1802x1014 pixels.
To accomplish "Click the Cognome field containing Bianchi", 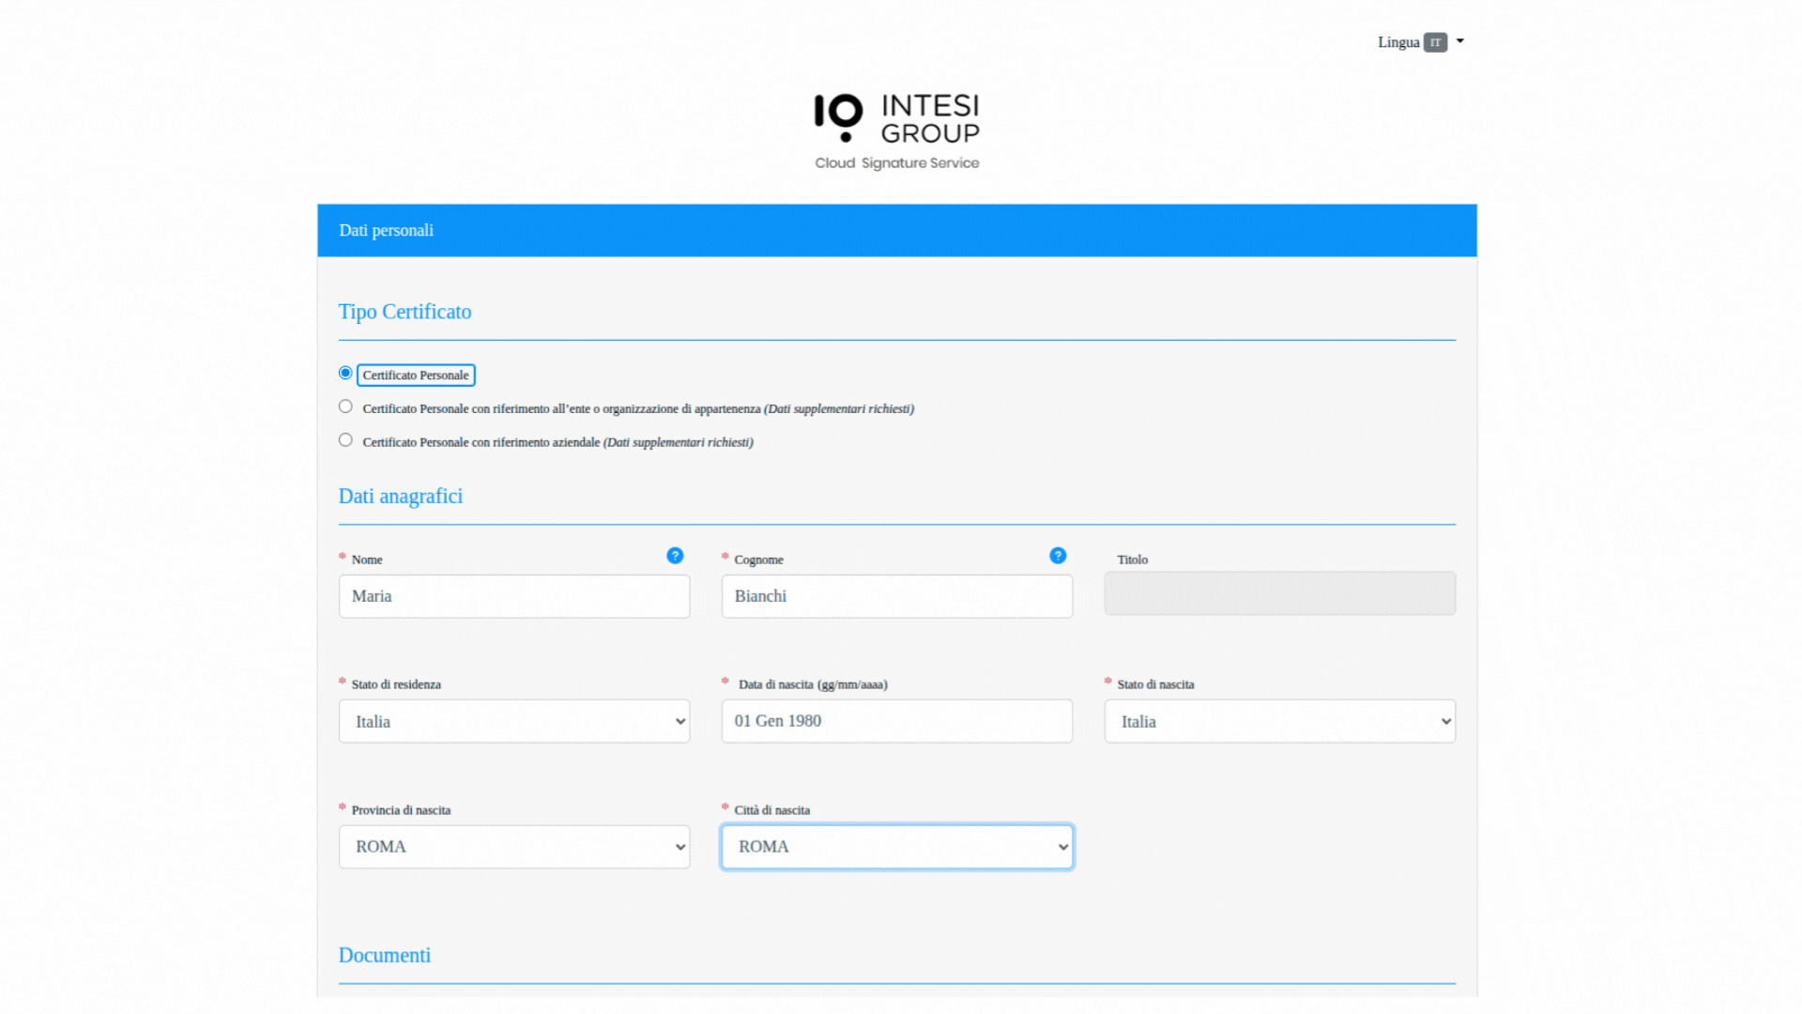I will click(x=896, y=596).
